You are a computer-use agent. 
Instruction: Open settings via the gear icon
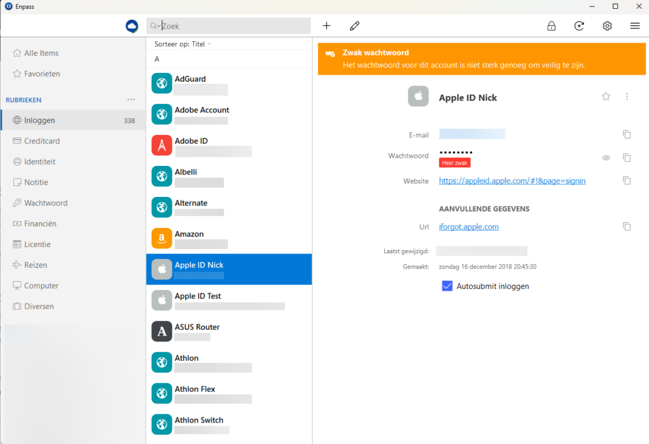(607, 26)
